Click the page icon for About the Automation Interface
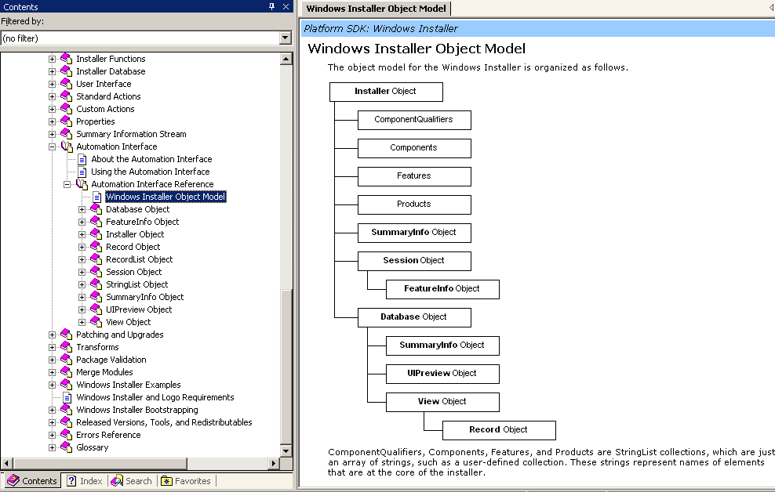Screen dimensions: 775x492 (x=82, y=159)
